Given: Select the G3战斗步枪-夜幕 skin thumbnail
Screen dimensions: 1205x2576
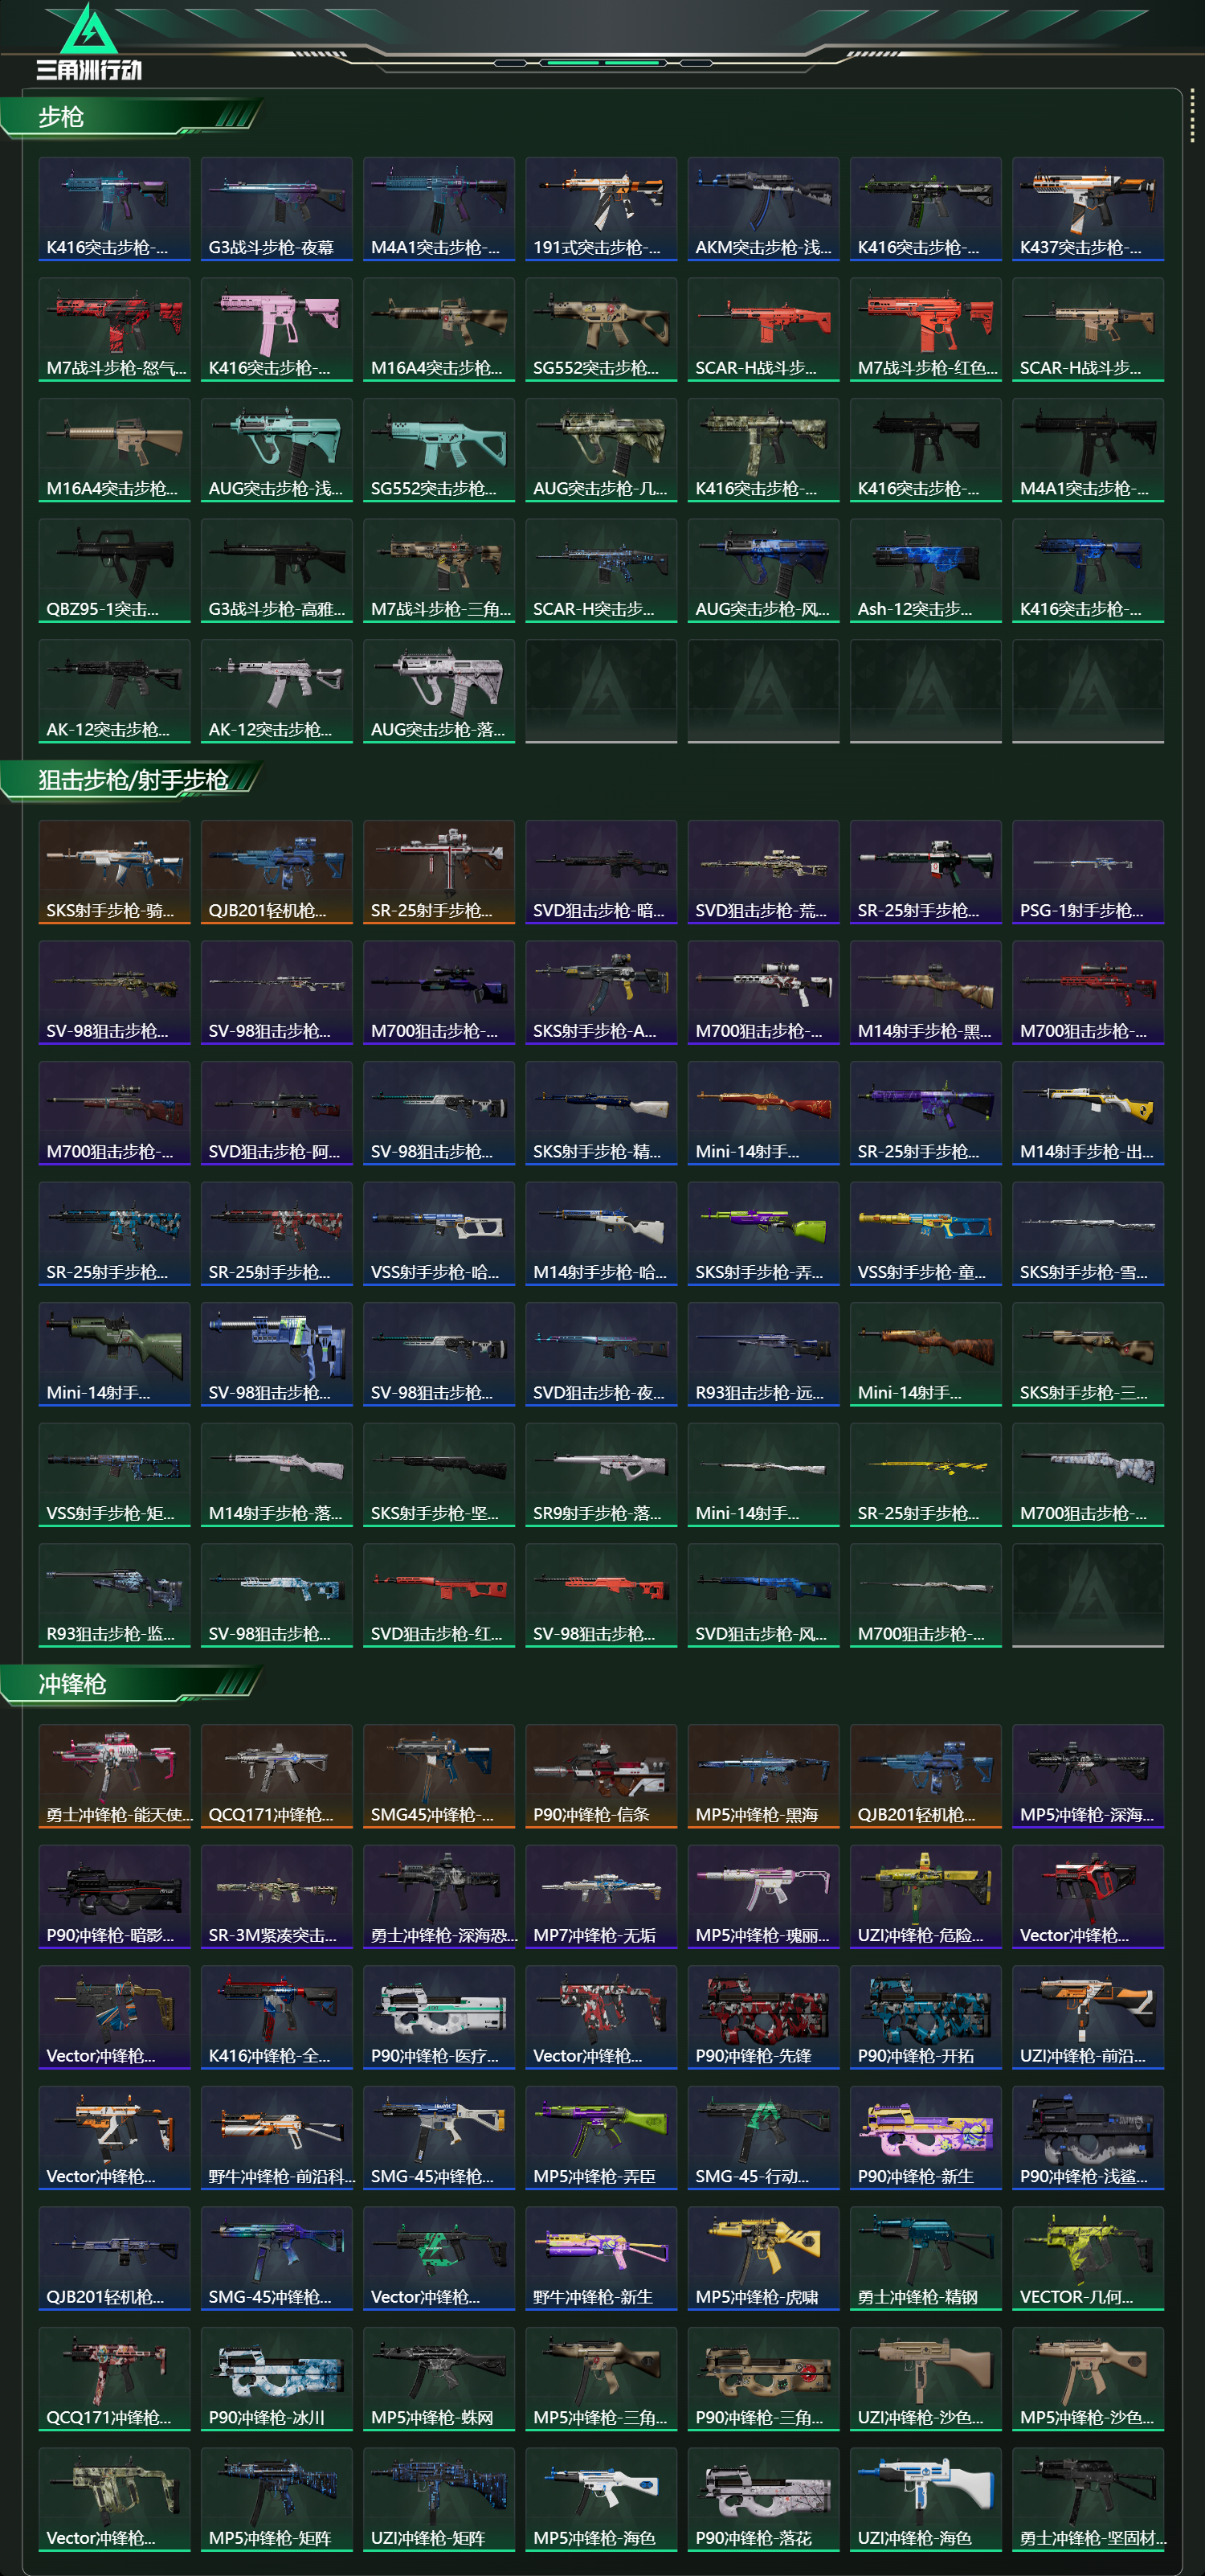Looking at the screenshot, I should tap(277, 208).
